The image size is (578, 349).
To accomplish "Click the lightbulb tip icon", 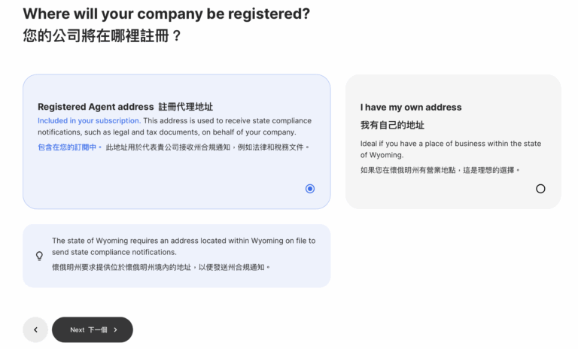I will click(x=40, y=256).
